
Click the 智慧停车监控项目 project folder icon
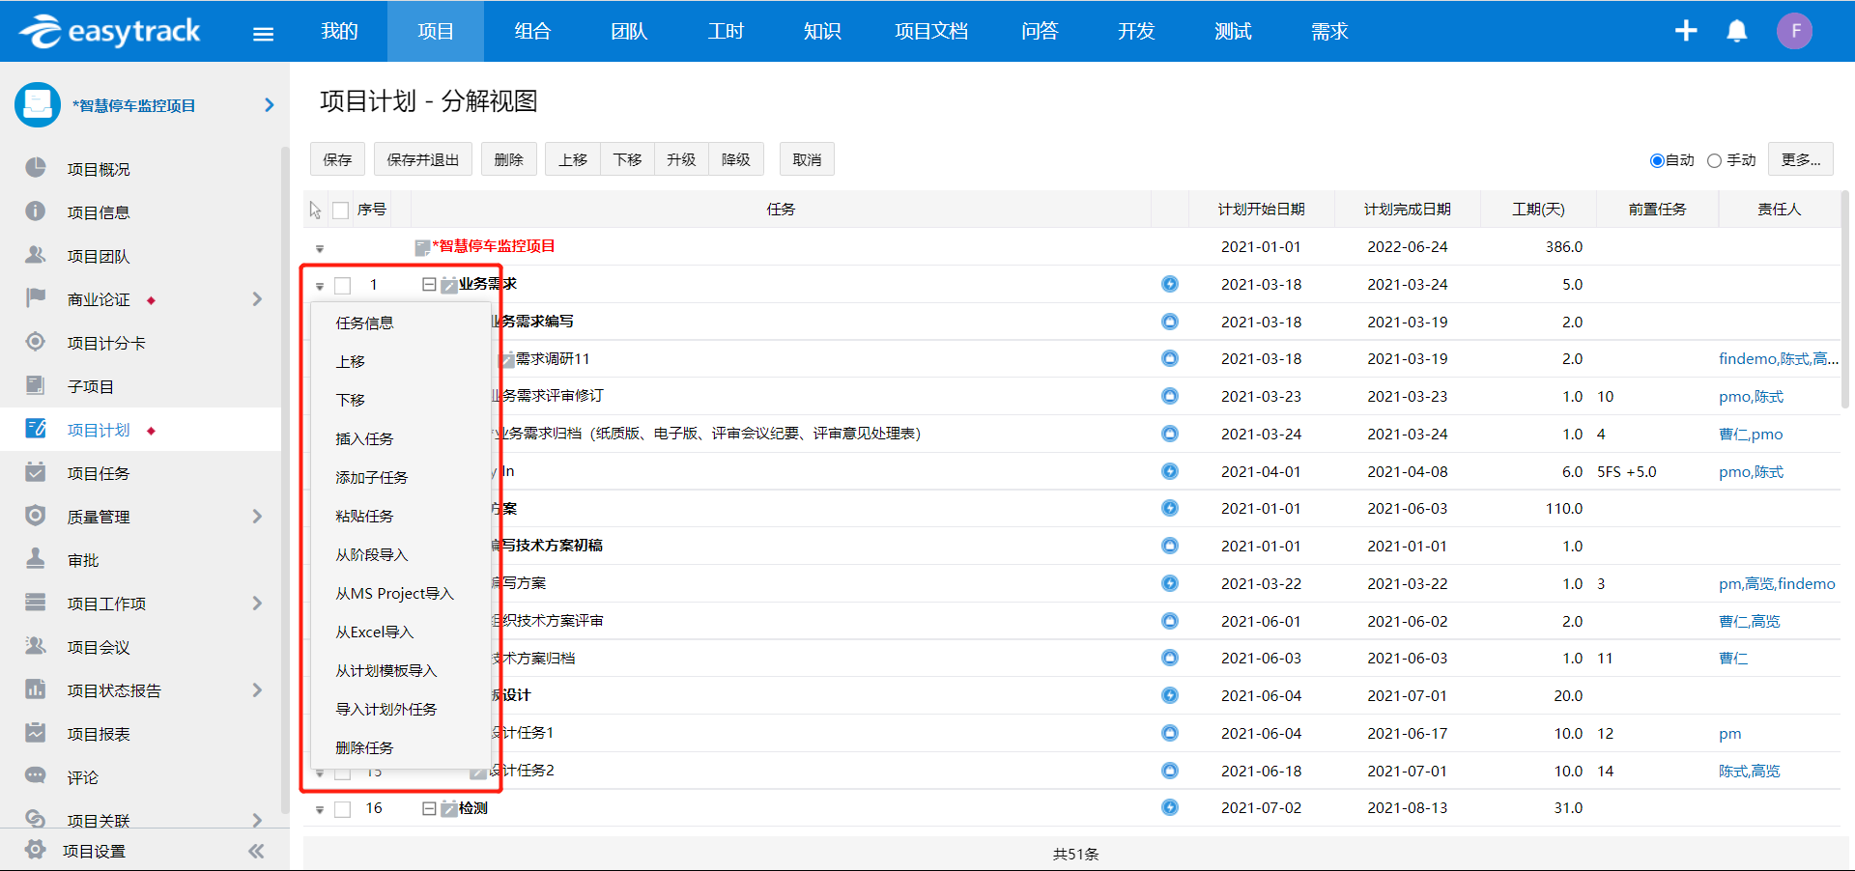click(x=38, y=104)
